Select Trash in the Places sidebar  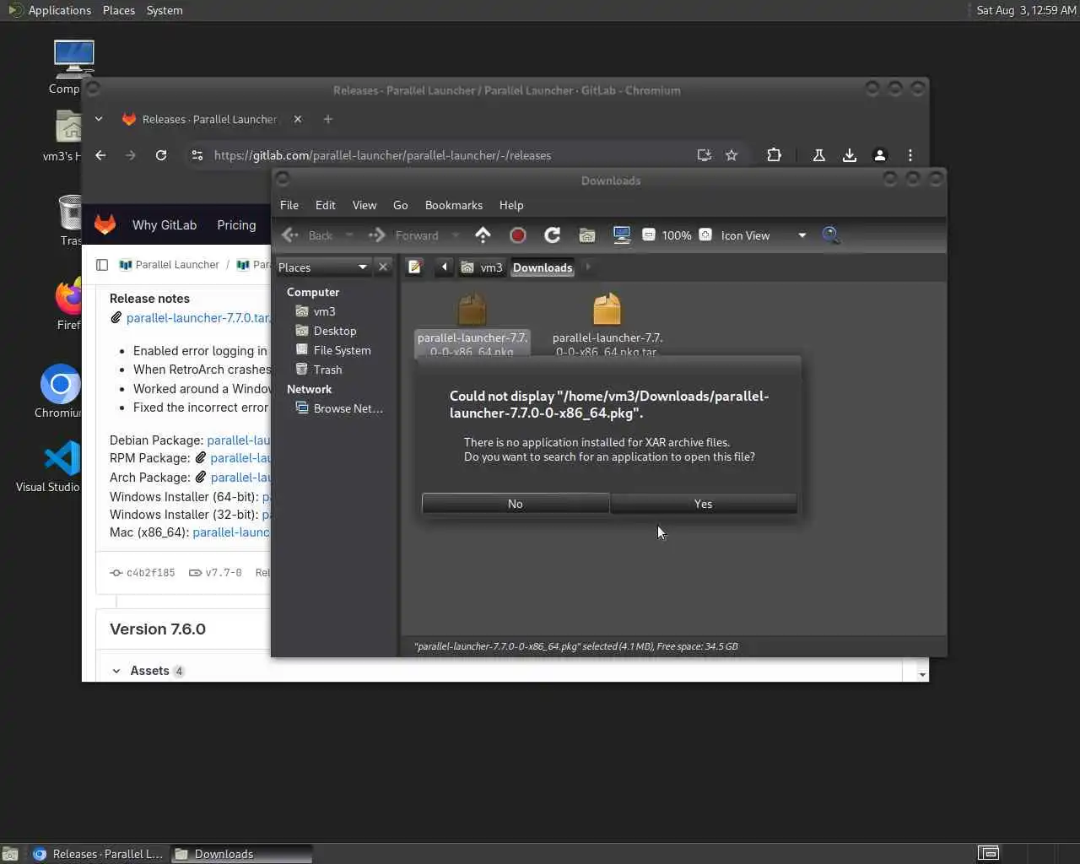tap(327, 370)
